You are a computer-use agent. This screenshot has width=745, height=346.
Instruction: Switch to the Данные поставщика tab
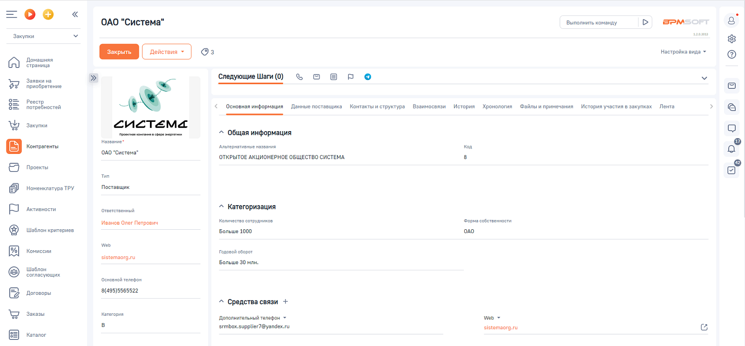tap(316, 106)
